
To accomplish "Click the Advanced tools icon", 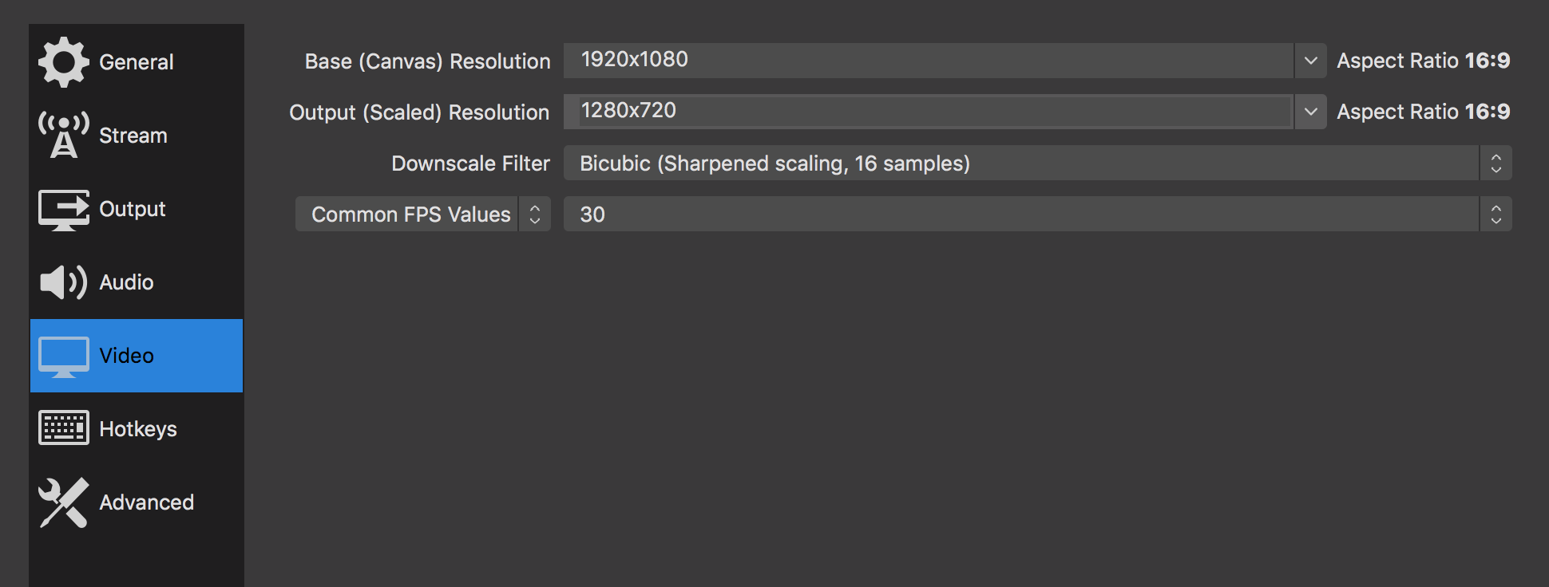I will (64, 502).
